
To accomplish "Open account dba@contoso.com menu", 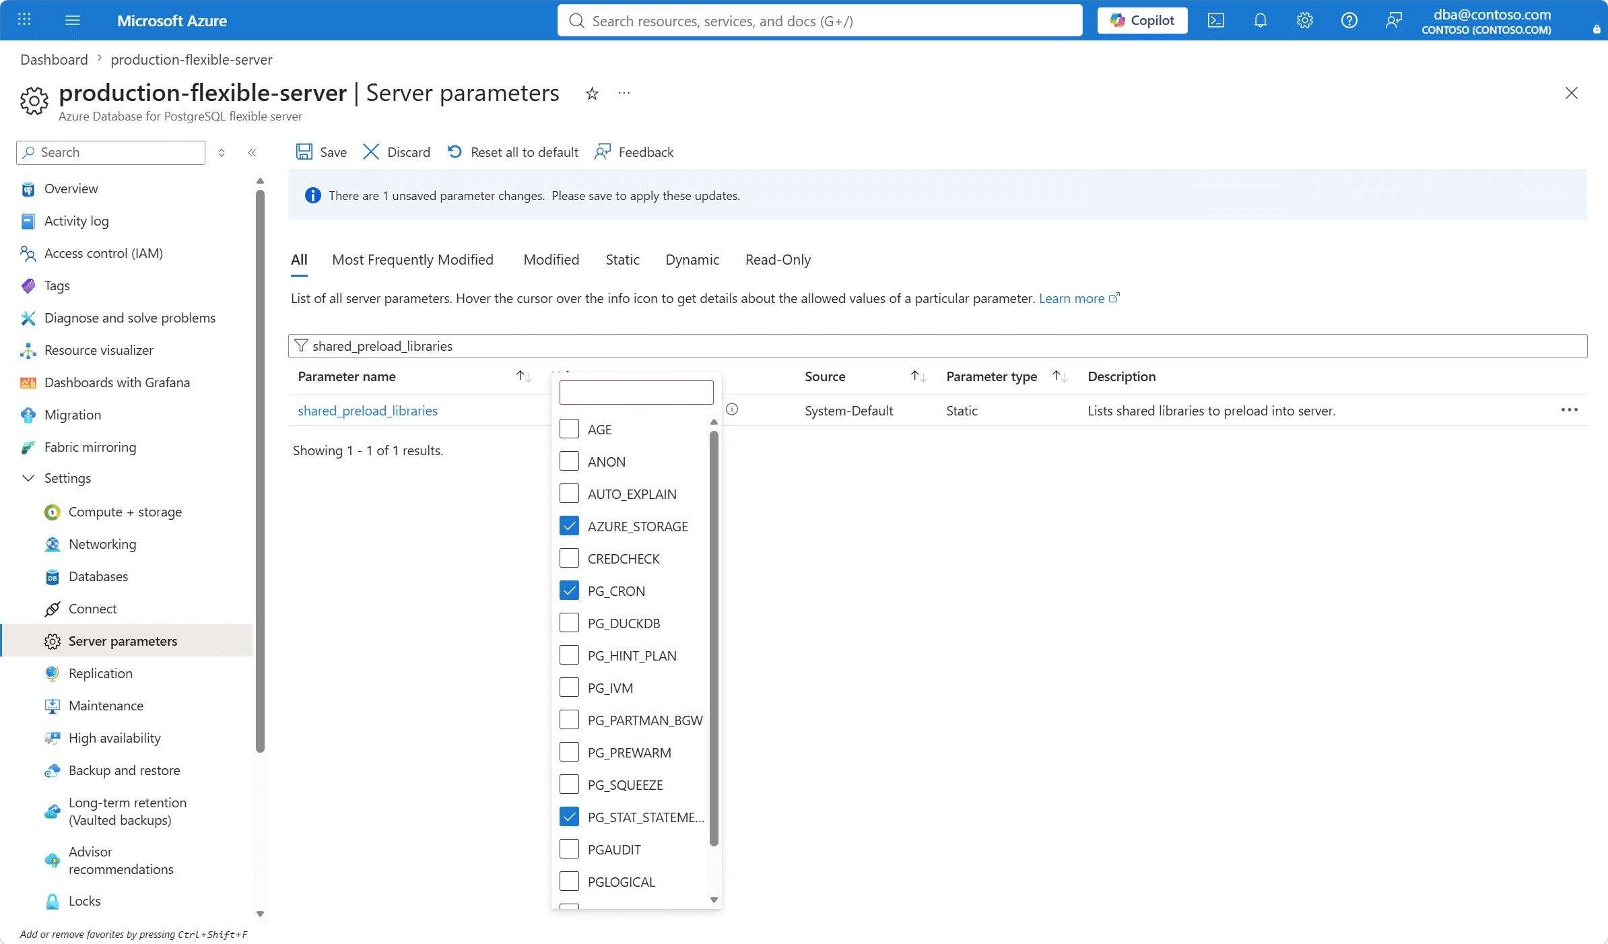I will pos(1486,21).
